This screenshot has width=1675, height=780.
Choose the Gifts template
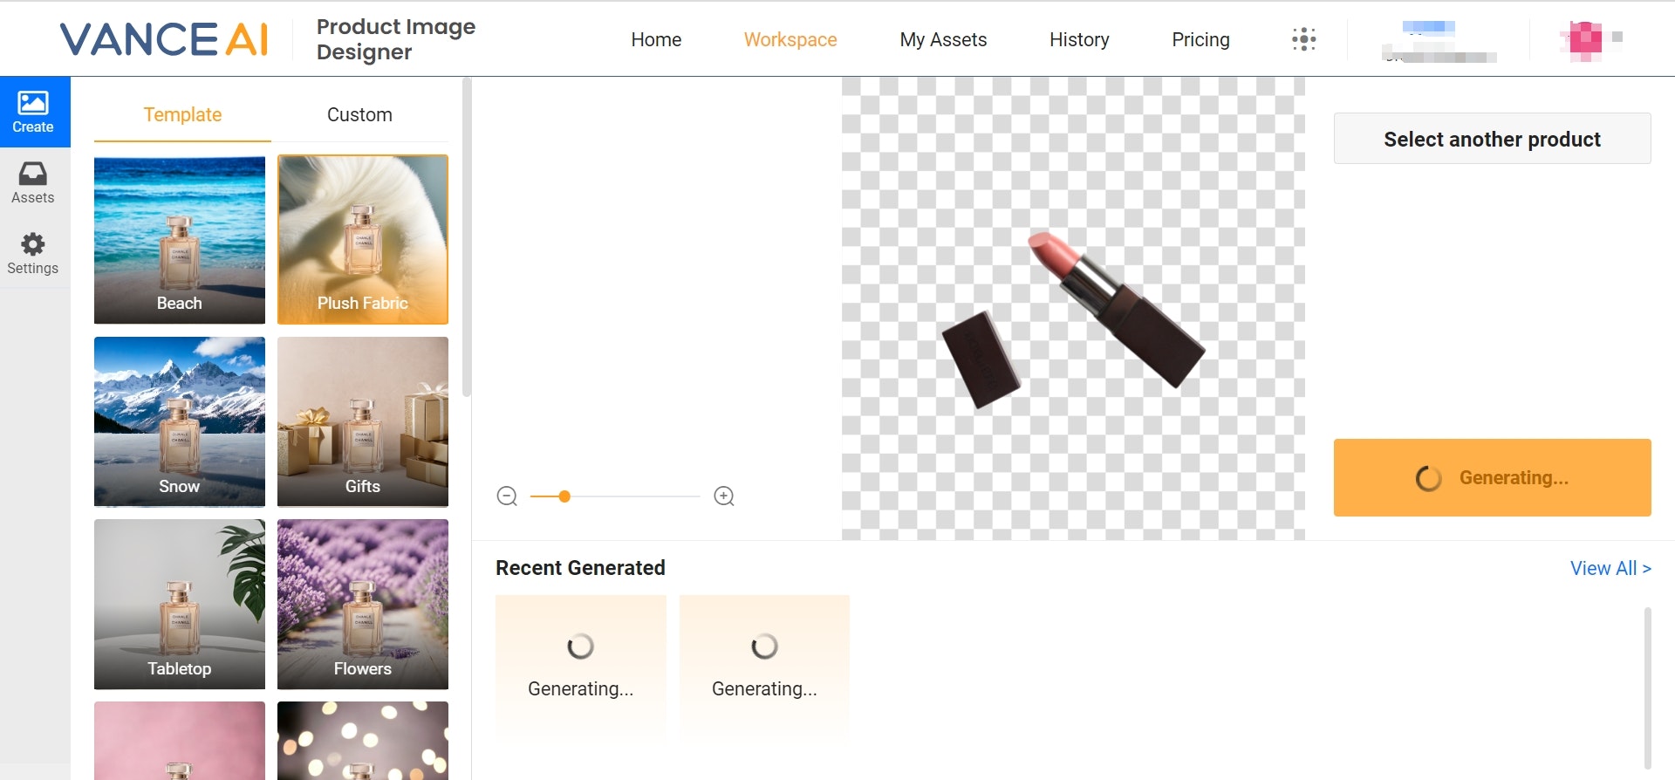[x=363, y=422]
